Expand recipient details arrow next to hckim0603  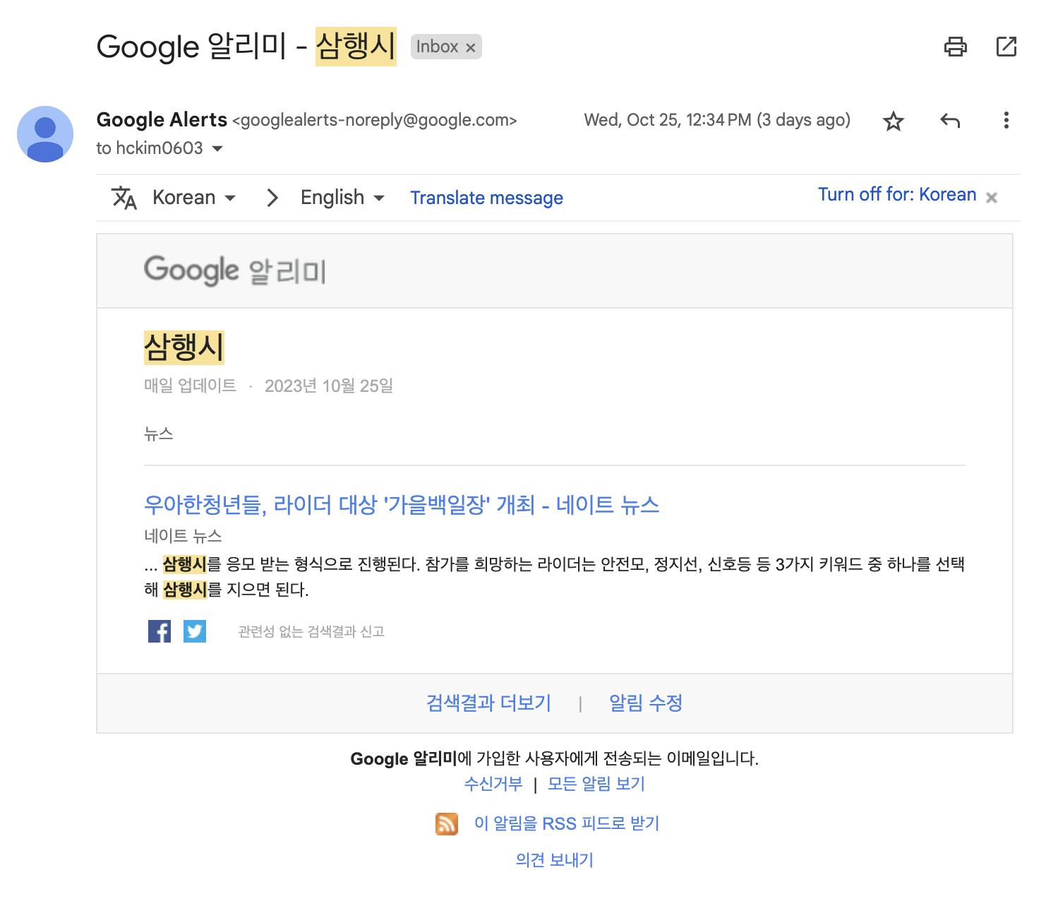click(217, 148)
